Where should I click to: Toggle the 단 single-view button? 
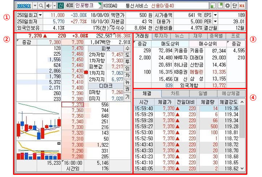[234, 6]
